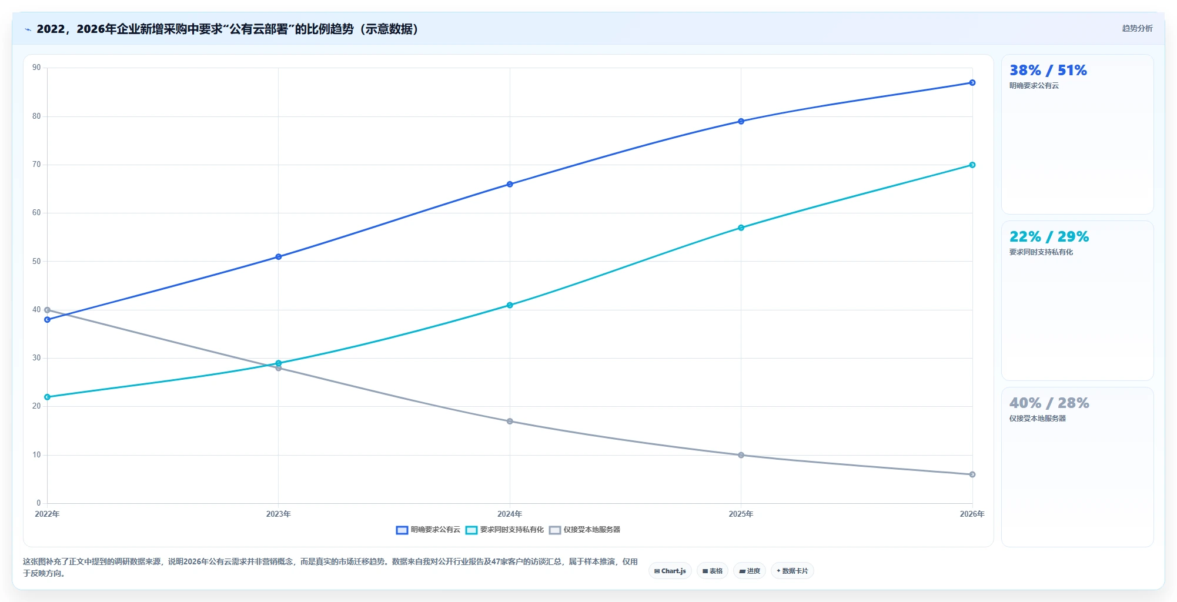
Task: Click the 0 y-axis tick label
Action: [39, 503]
